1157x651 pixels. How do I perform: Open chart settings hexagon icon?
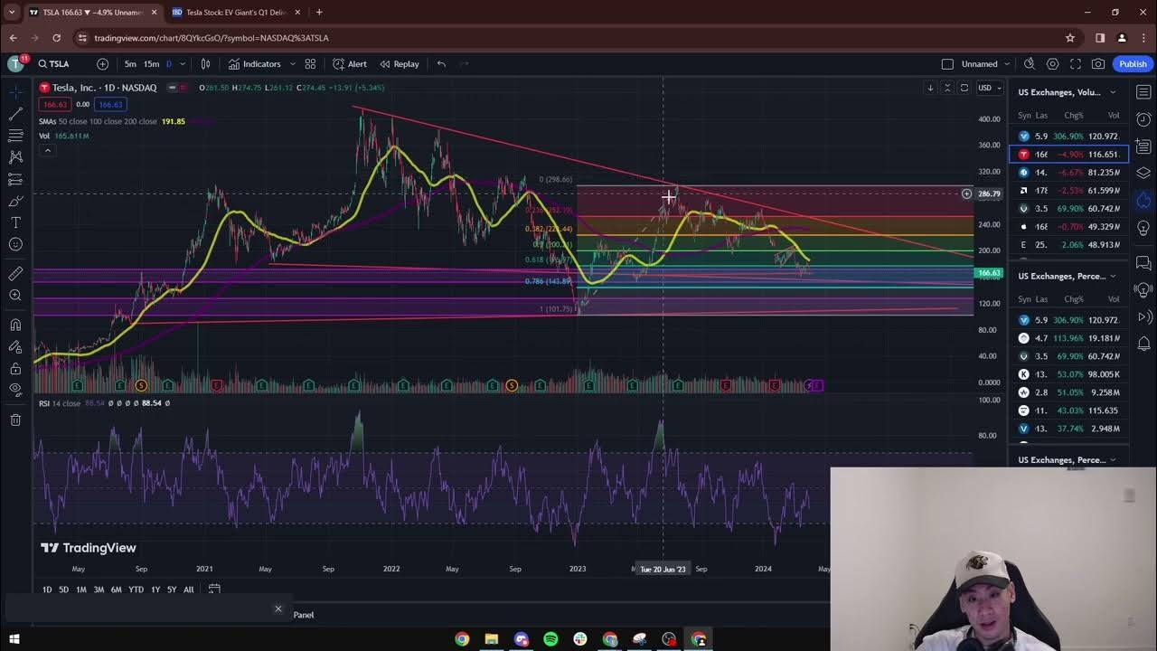point(1053,64)
